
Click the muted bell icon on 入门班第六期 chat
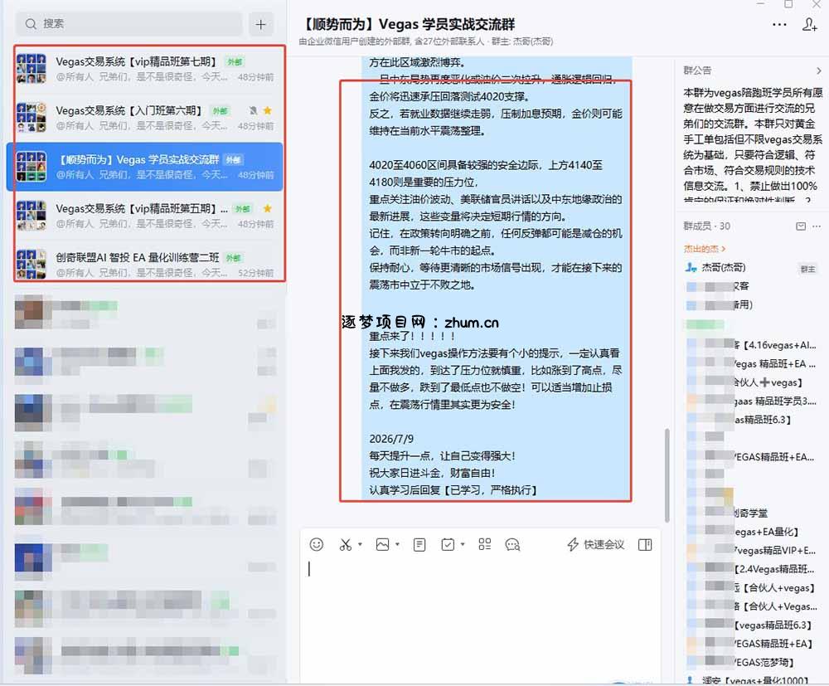[x=253, y=110]
